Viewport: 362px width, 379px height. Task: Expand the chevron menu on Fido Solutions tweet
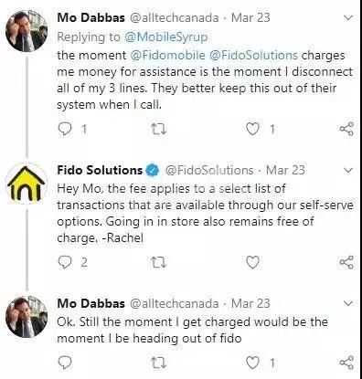[348, 170]
